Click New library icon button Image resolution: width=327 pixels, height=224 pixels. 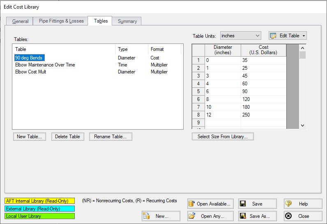coord(147,216)
